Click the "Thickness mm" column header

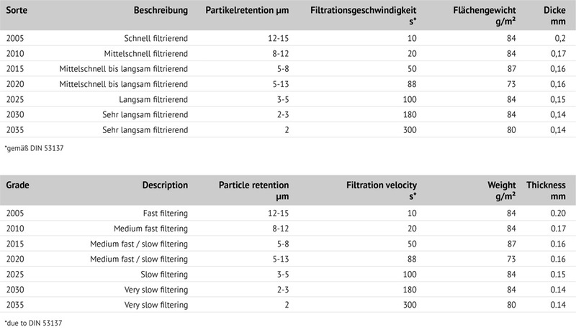pos(547,191)
